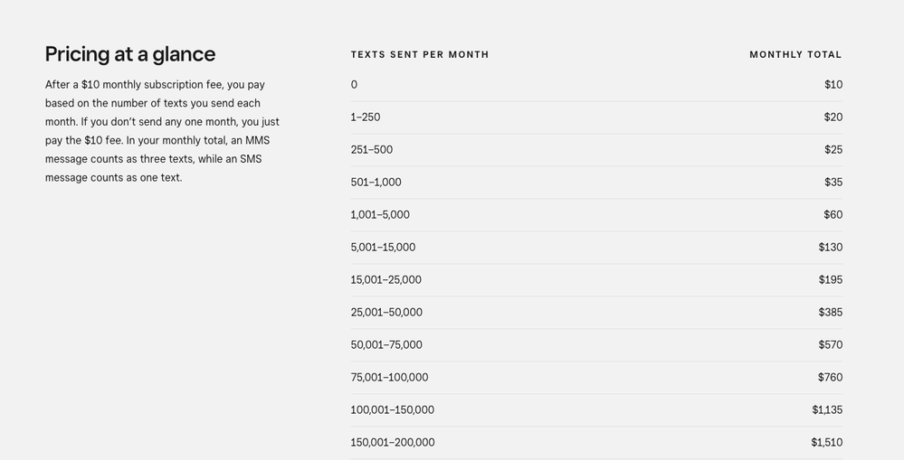Select the 75,001–100,000 texts tier

(x=389, y=378)
